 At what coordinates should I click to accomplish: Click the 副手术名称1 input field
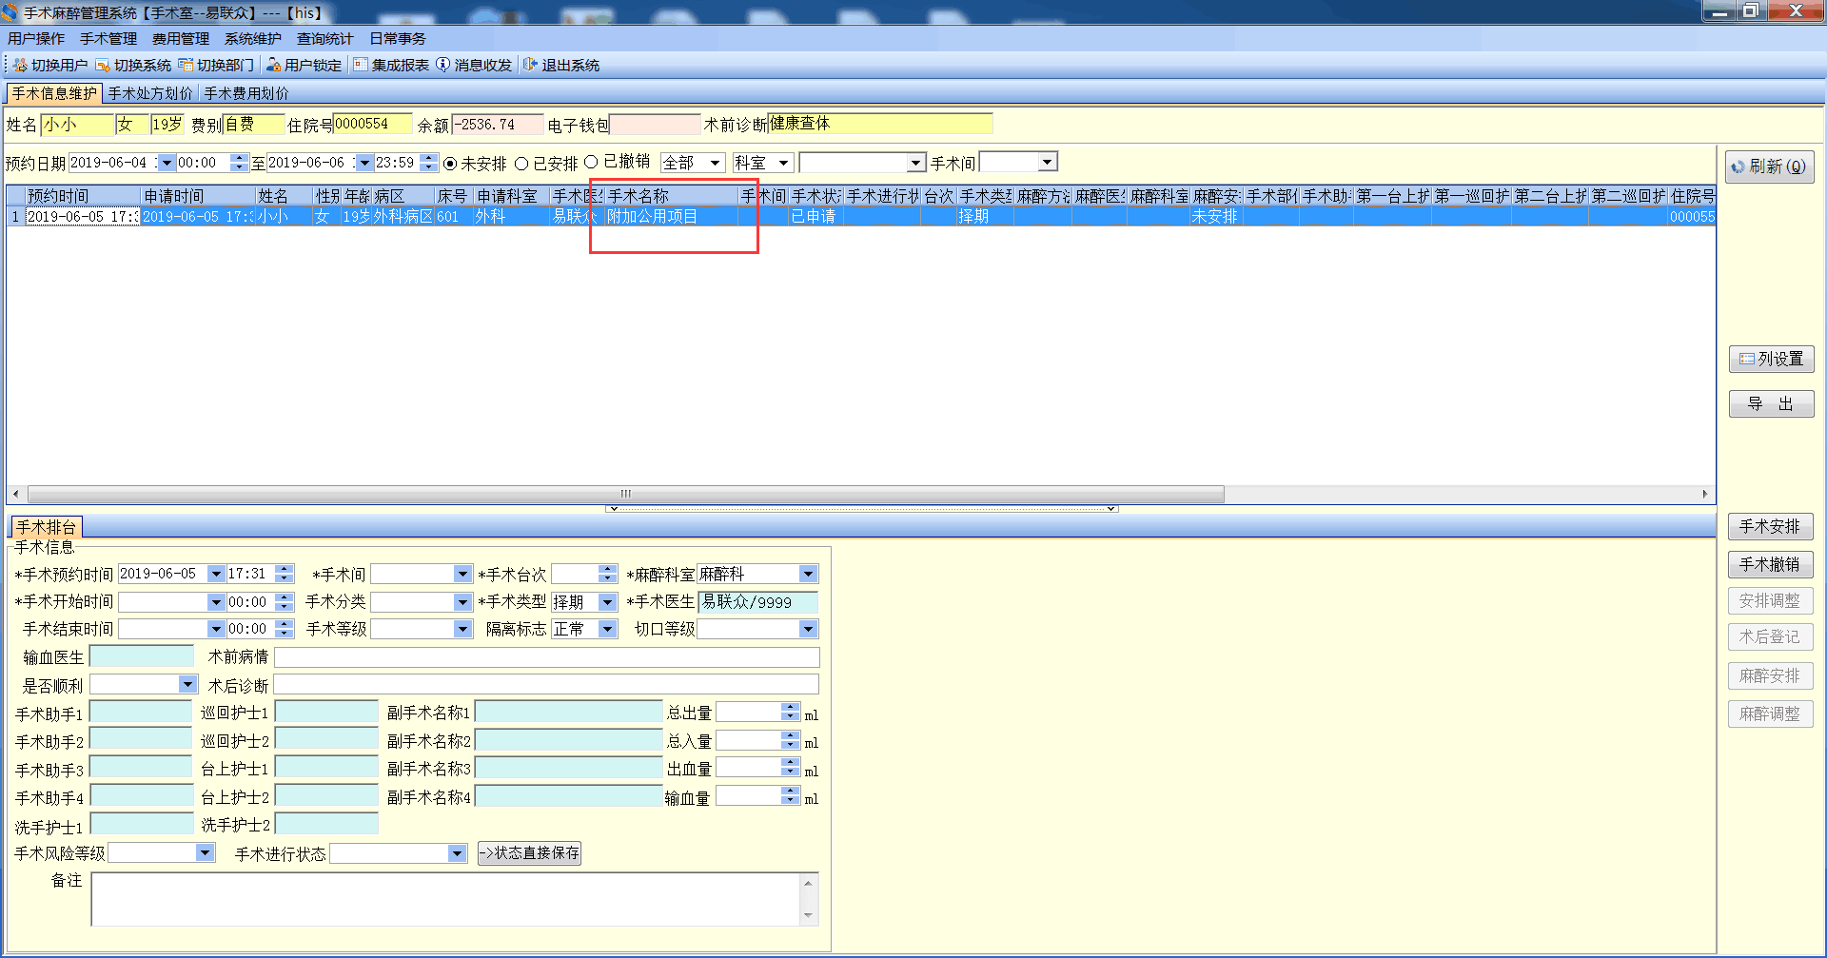[x=568, y=713]
